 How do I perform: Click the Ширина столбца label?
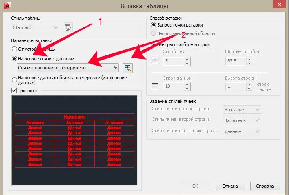243,51
